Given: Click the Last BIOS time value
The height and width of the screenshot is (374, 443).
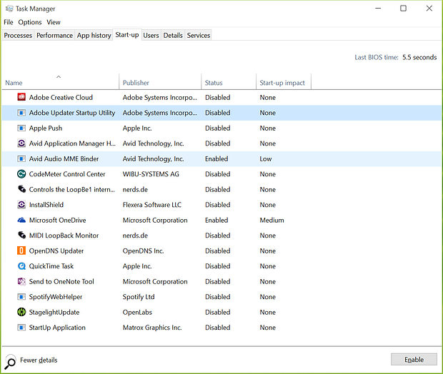Looking at the screenshot, I should [x=419, y=57].
